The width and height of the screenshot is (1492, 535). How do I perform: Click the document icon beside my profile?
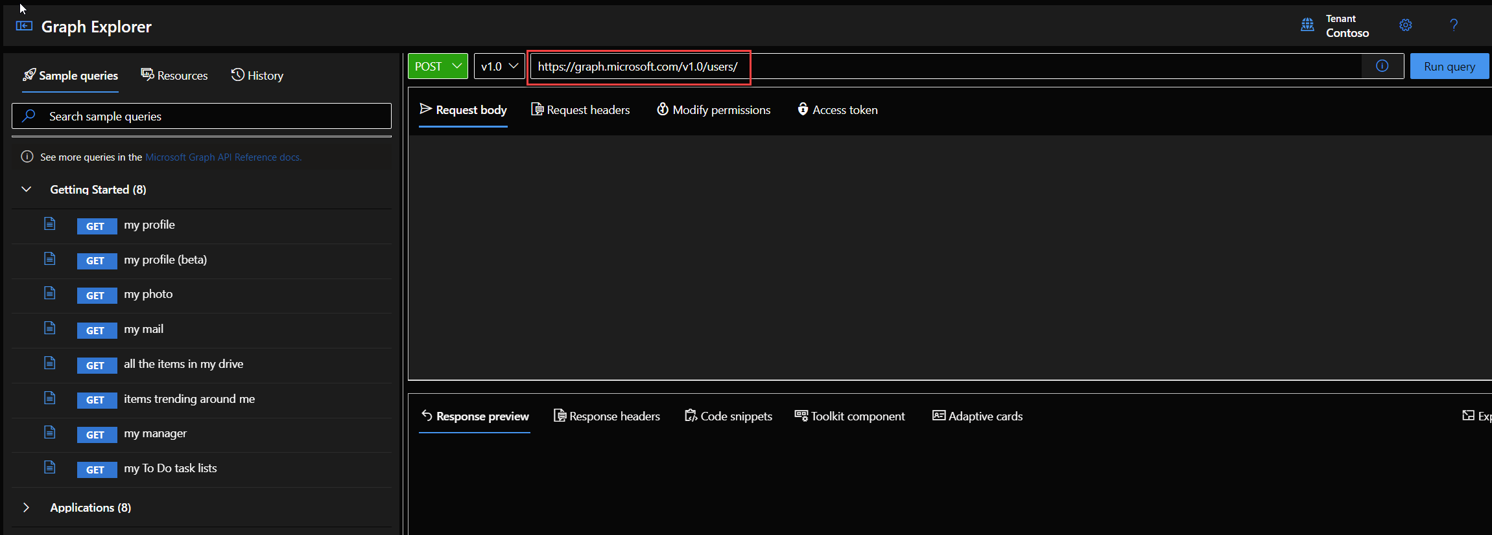pos(50,224)
